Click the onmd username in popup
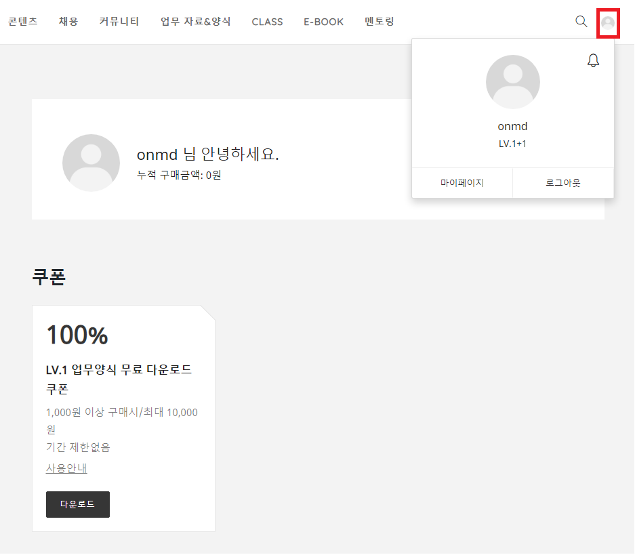This screenshot has height=555, width=635. pos(513,126)
